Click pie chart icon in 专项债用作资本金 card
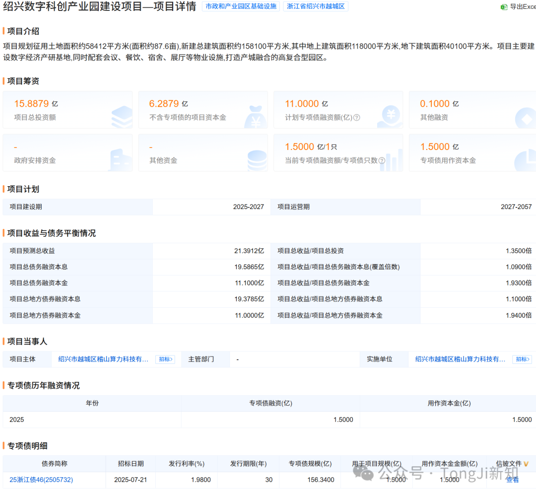The image size is (536, 495). (526, 160)
